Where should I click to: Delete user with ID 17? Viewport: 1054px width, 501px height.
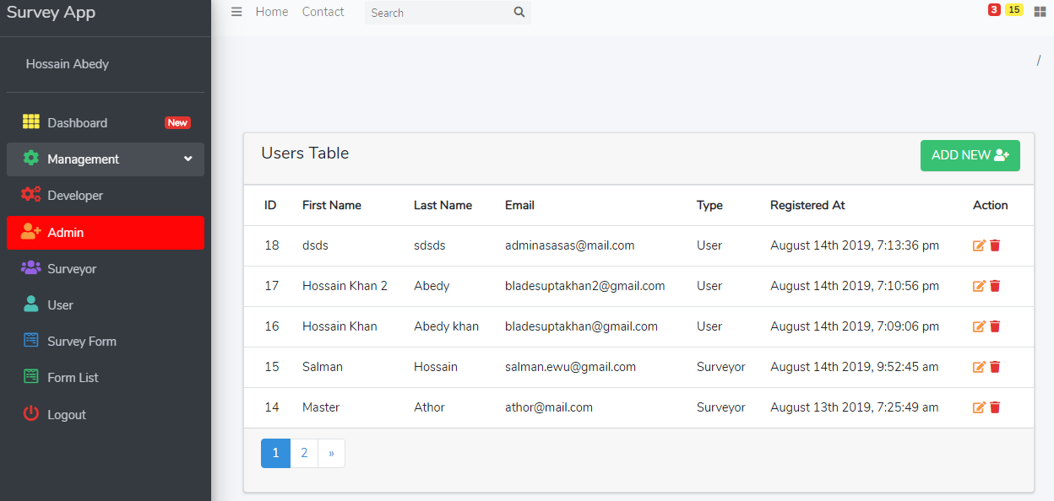(x=995, y=286)
